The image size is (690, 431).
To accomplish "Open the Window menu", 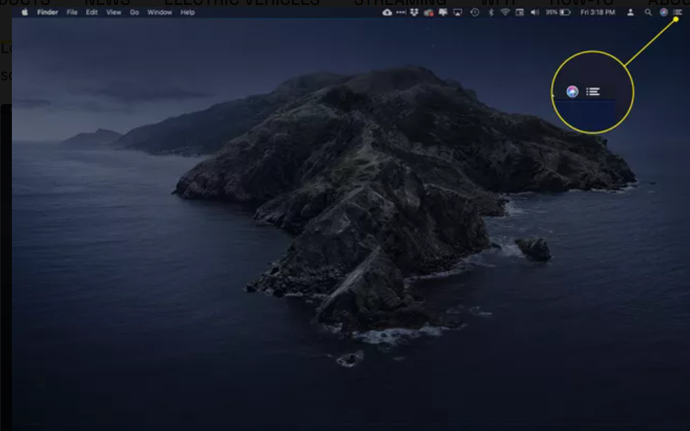I will click(x=159, y=13).
